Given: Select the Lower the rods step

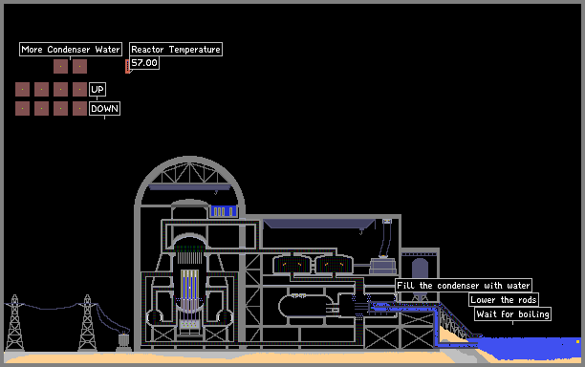Looking at the screenshot, I should pos(504,300).
